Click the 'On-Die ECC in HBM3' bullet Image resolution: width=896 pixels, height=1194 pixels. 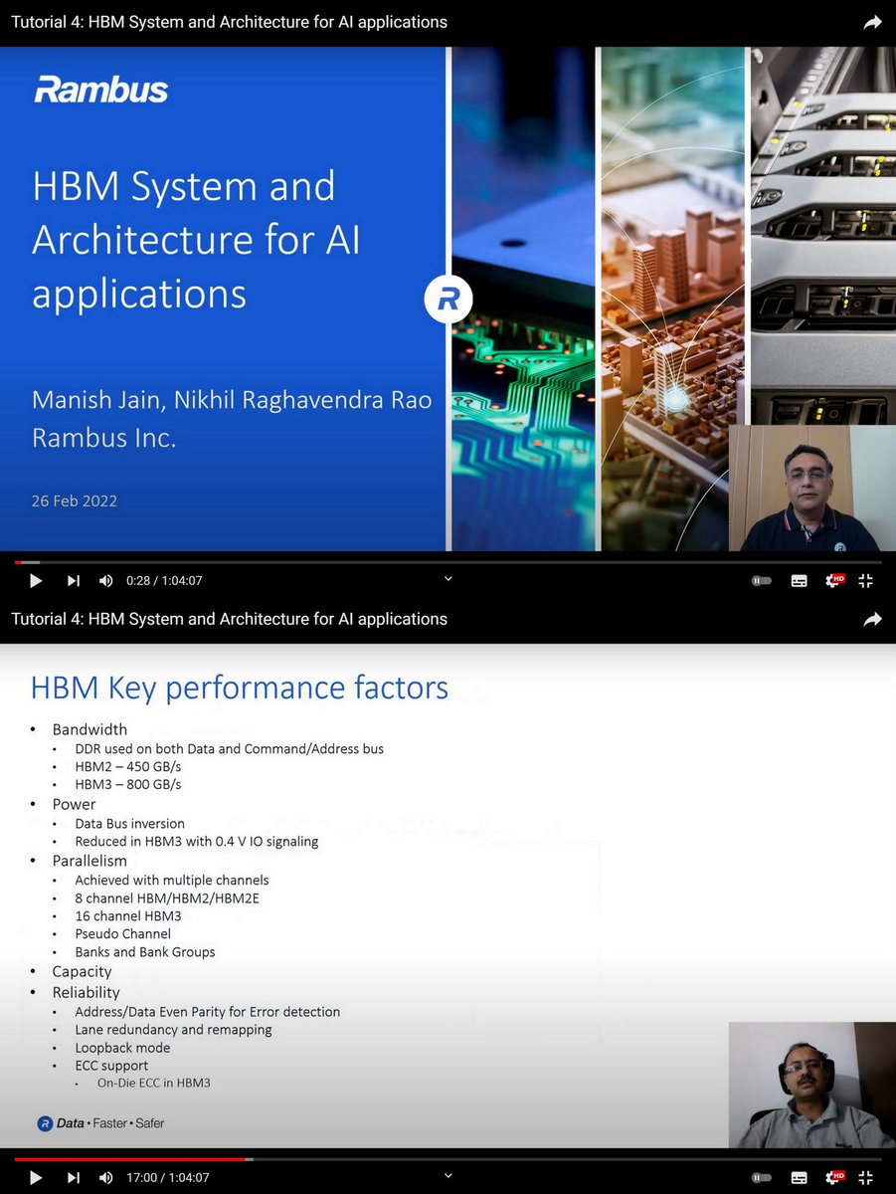[x=154, y=1083]
